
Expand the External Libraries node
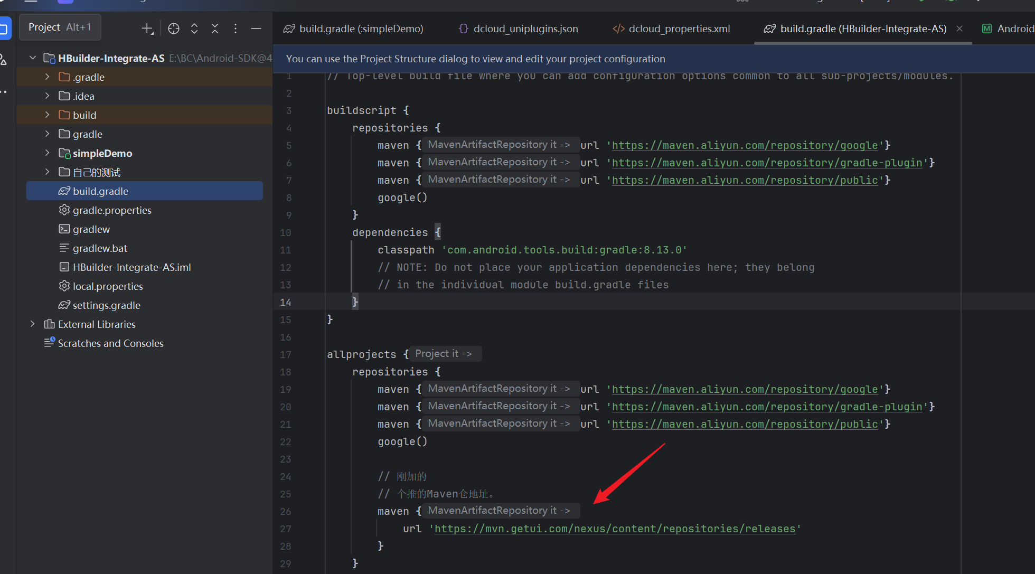click(33, 324)
